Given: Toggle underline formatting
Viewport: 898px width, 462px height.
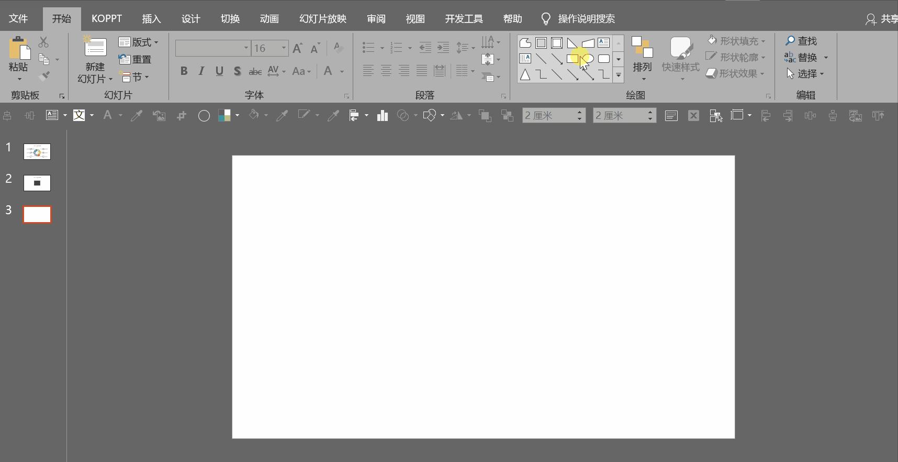Looking at the screenshot, I should 219,71.
